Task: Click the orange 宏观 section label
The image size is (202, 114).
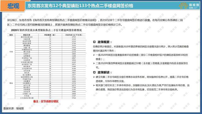Action: (13, 6)
